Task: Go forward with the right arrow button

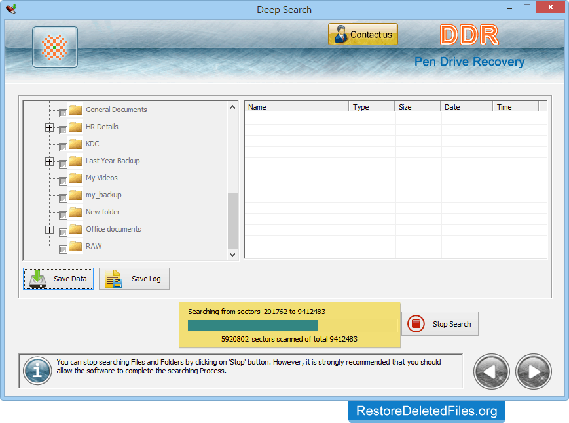Action: [x=534, y=371]
